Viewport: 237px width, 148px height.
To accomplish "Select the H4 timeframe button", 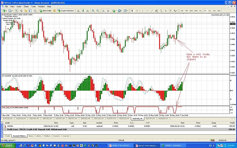I will point(205,11).
